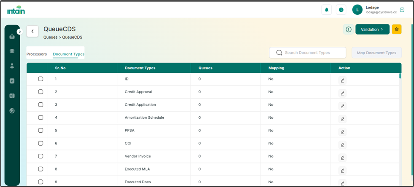Click the edit pencil for the PPSA row
The image size is (414, 187).
pyautogui.click(x=342, y=132)
